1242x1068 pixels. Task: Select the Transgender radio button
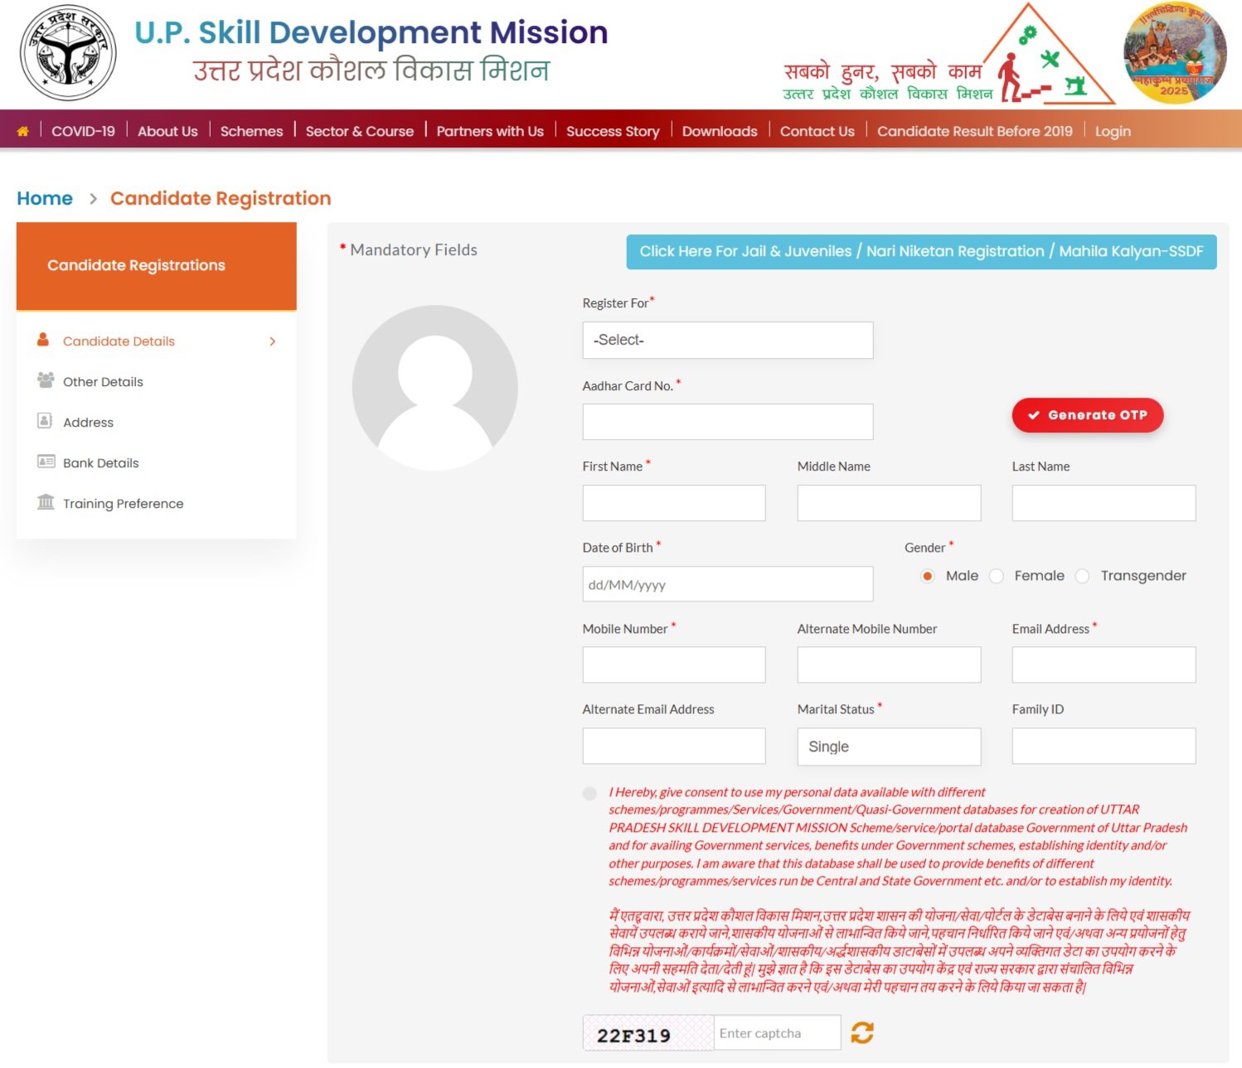(1082, 576)
